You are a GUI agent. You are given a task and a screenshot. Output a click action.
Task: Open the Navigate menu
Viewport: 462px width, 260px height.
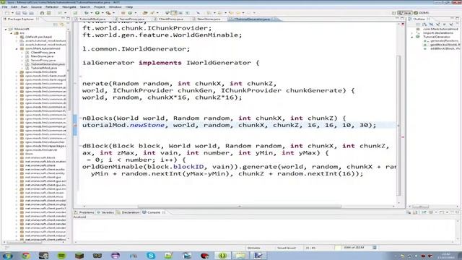pos(69,6)
